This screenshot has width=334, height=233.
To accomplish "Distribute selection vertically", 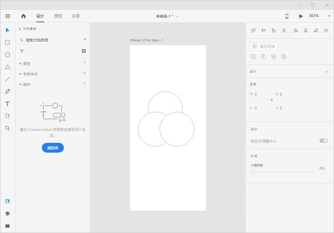I will click(284, 31).
